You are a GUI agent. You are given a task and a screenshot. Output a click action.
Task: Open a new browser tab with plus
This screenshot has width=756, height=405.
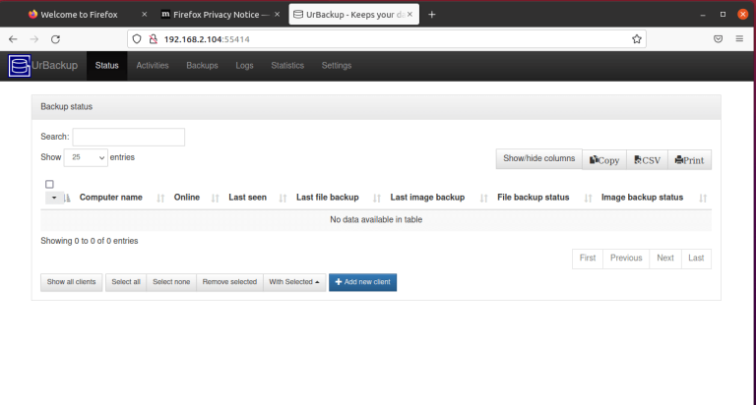point(431,15)
